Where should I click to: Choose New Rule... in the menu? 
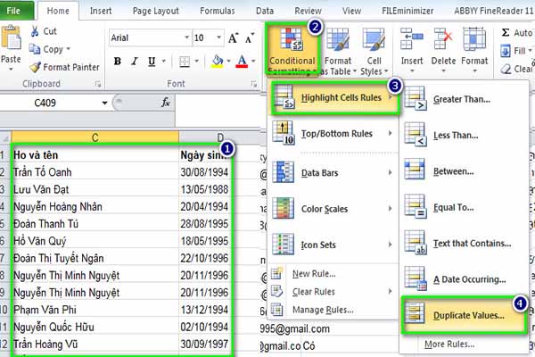pos(333,274)
